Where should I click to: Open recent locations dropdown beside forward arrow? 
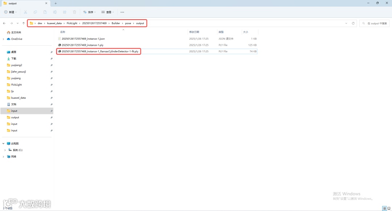[x=17, y=23]
